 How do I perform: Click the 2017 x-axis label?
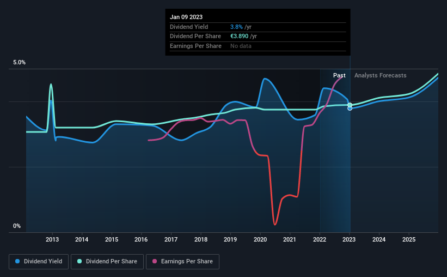pyautogui.click(x=171, y=239)
